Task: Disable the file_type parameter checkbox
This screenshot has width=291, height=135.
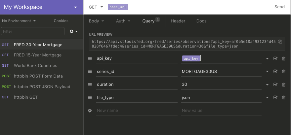Action: pos(275,97)
